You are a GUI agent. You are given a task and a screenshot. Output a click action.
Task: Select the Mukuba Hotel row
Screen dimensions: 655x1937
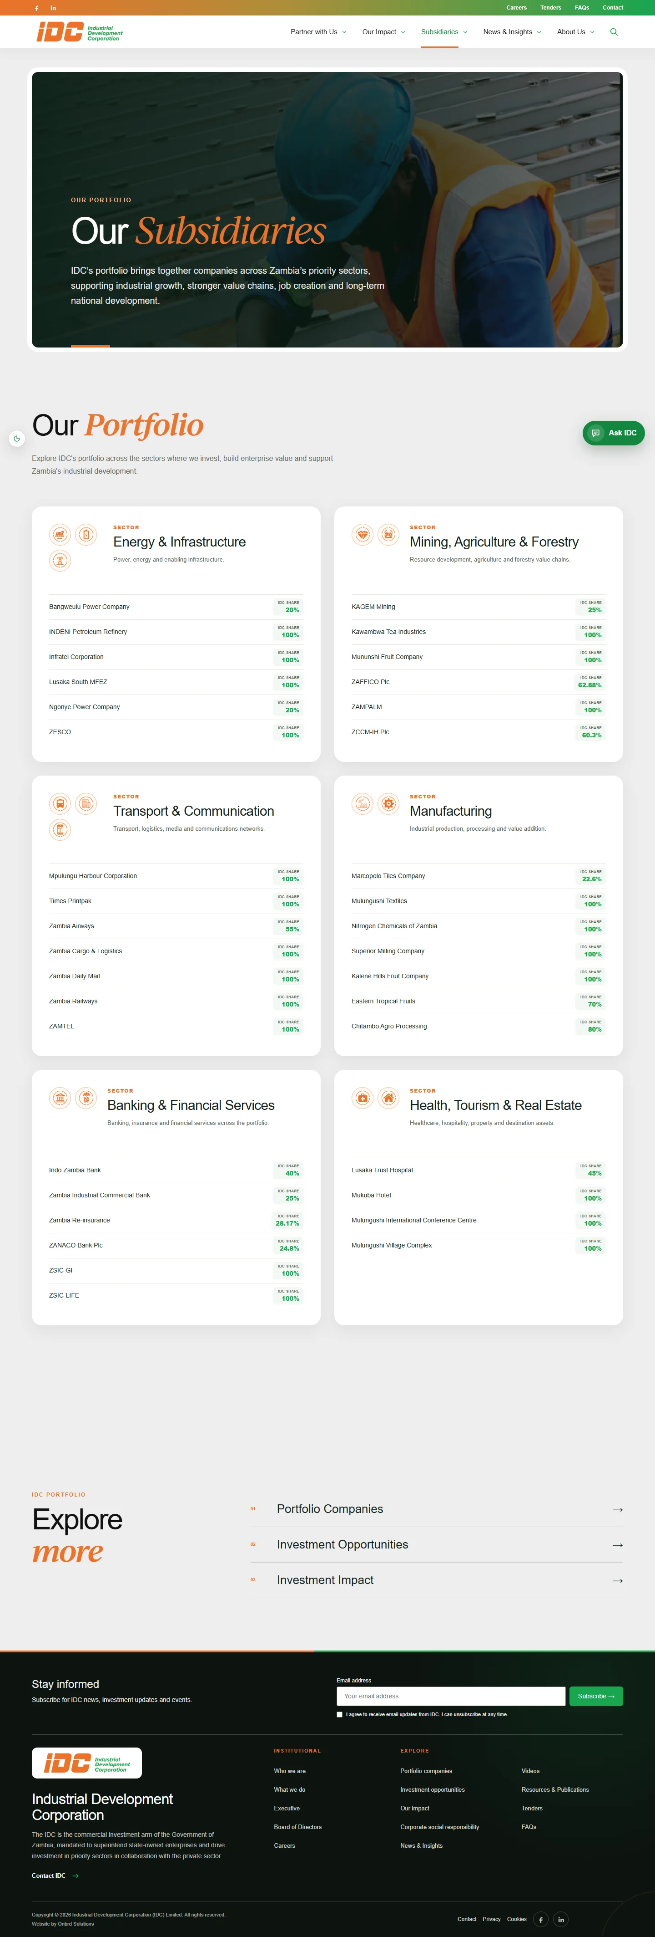click(x=479, y=1195)
